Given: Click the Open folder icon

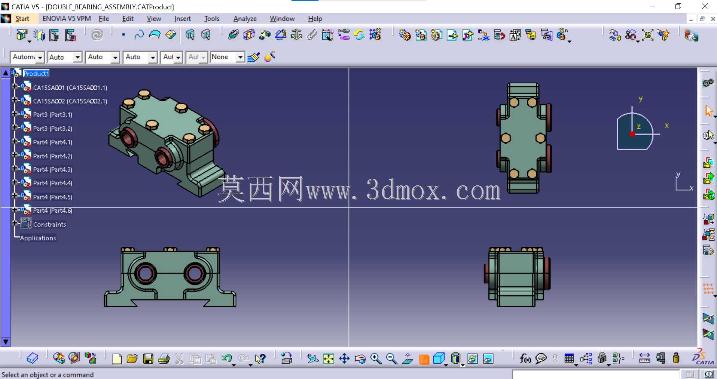Looking at the screenshot, I should point(132,359).
